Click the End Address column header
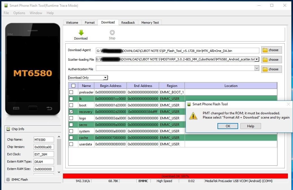Viewport: 293px width, 190px height. click(x=143, y=86)
